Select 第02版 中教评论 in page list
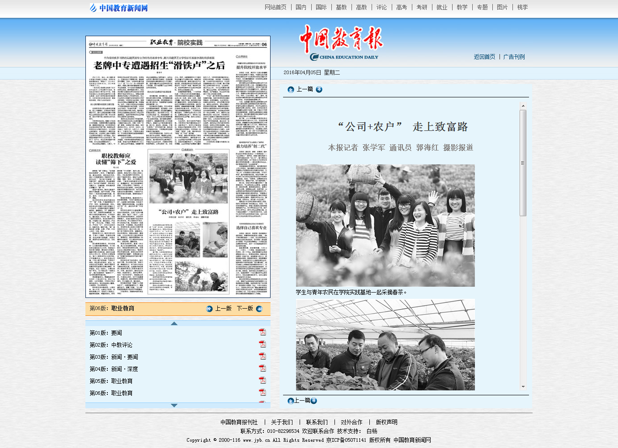Image resolution: width=618 pixels, height=448 pixels. coord(111,345)
